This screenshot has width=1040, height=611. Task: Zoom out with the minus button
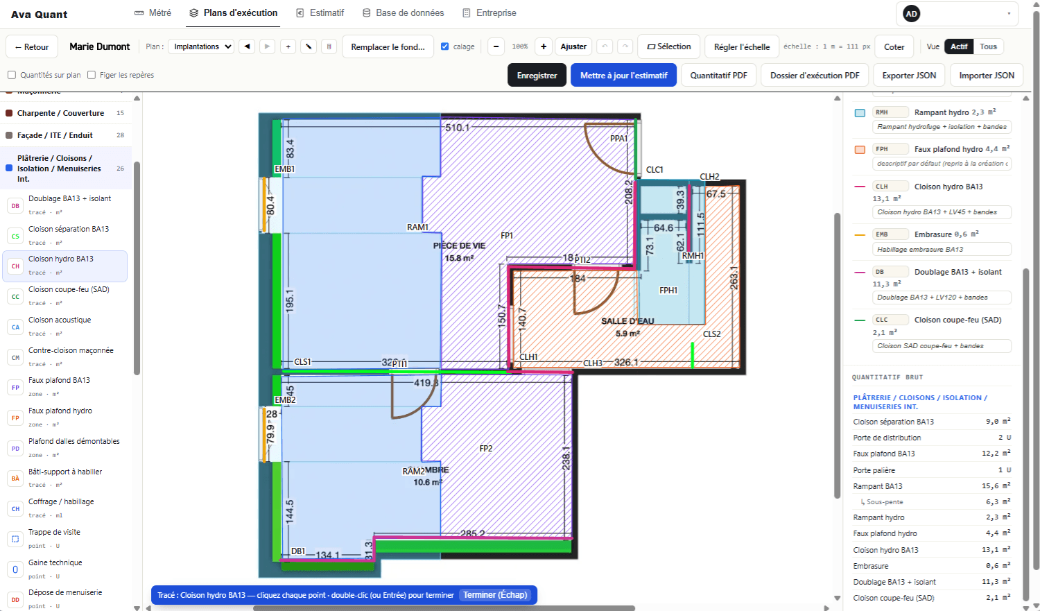(x=496, y=46)
